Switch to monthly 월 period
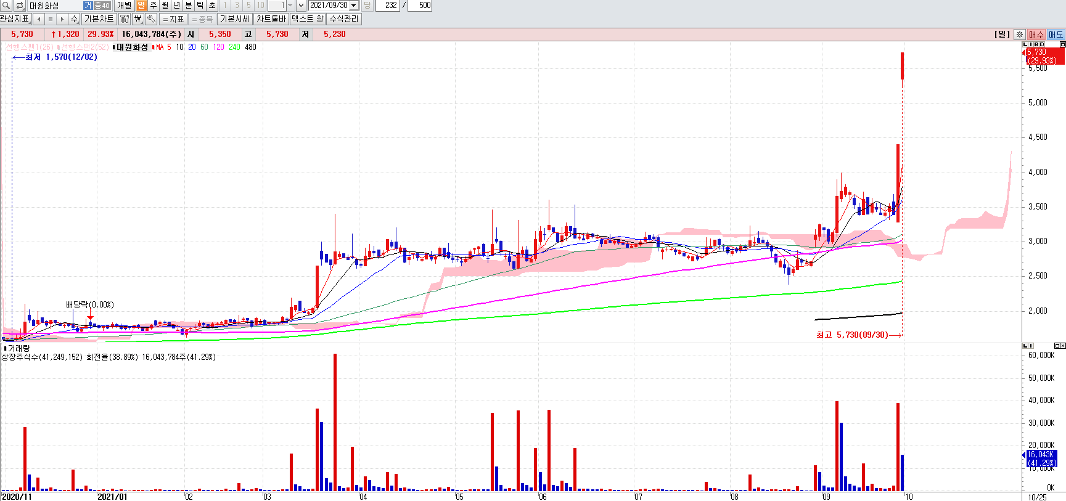This screenshot has width=1066, height=501. [165, 6]
